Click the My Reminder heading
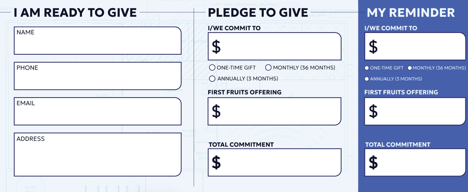The width and height of the screenshot is (468, 192). pyautogui.click(x=411, y=13)
